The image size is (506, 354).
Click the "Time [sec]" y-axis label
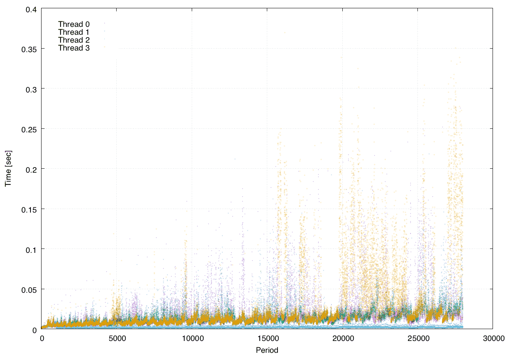[8, 169]
